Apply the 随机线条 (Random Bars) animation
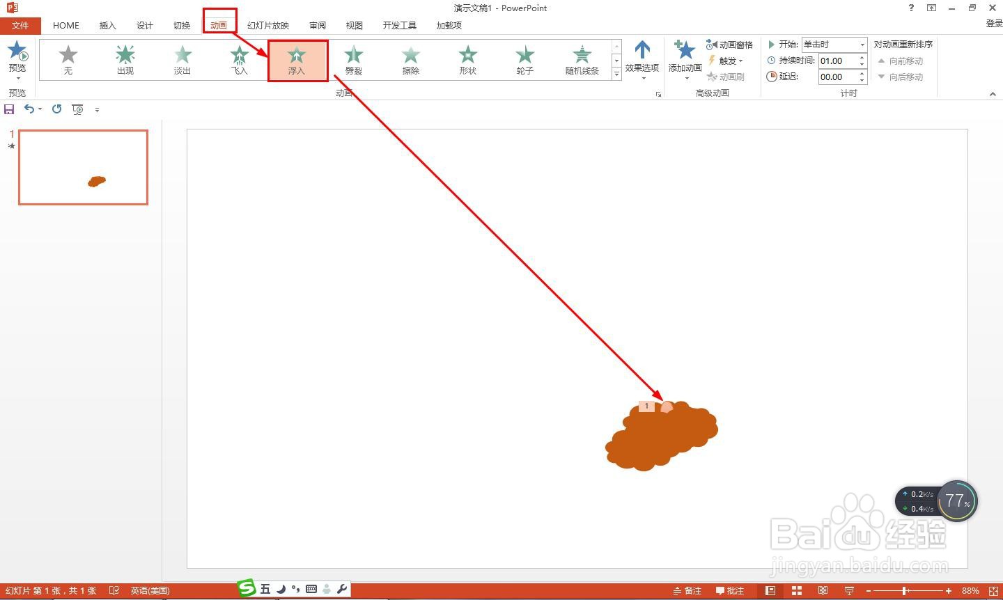This screenshot has height=600, width=1003. click(x=582, y=60)
